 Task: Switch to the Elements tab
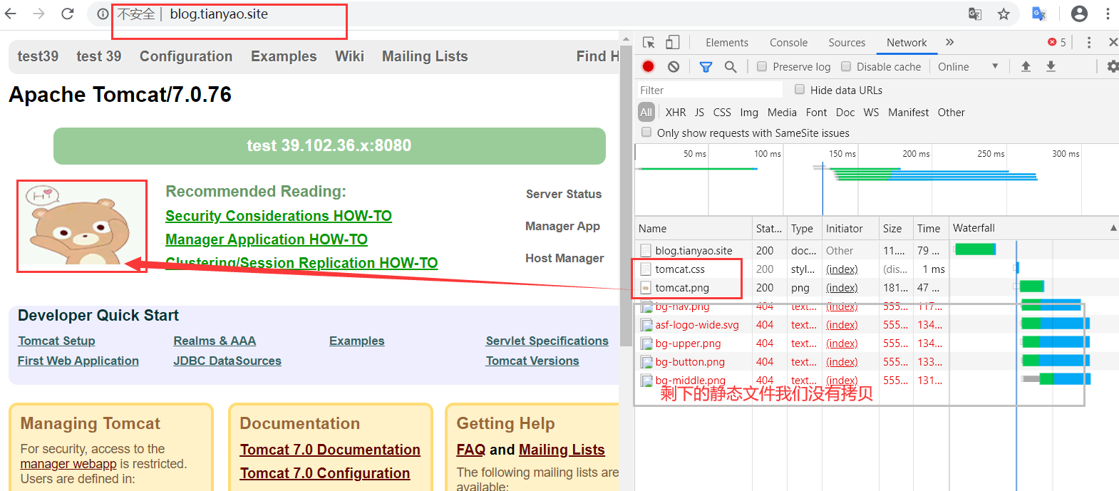coord(727,43)
